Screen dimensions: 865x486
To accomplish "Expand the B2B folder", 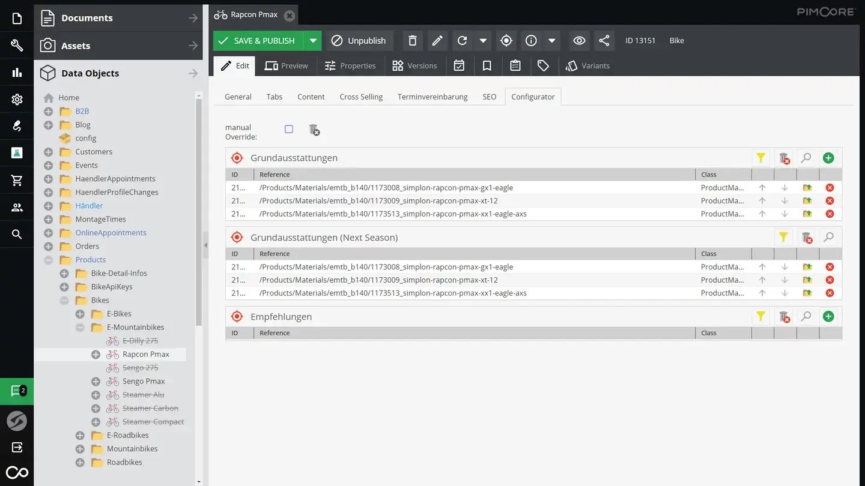I will point(49,111).
